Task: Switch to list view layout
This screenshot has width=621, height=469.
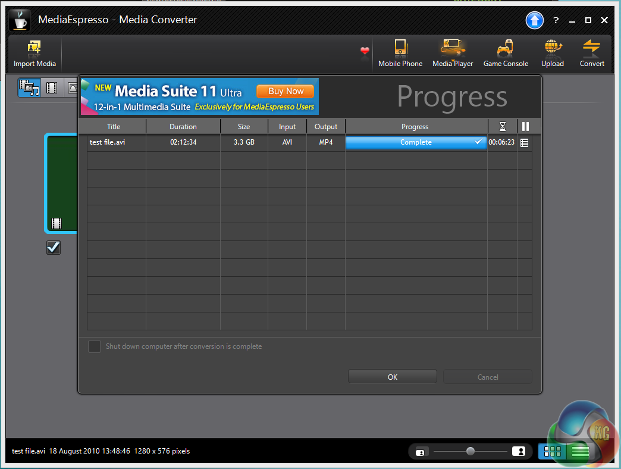Action: [580, 451]
